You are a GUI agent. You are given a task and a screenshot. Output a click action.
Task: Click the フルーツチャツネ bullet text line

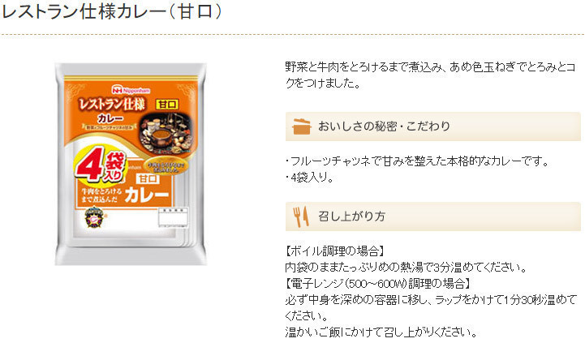[417, 161]
